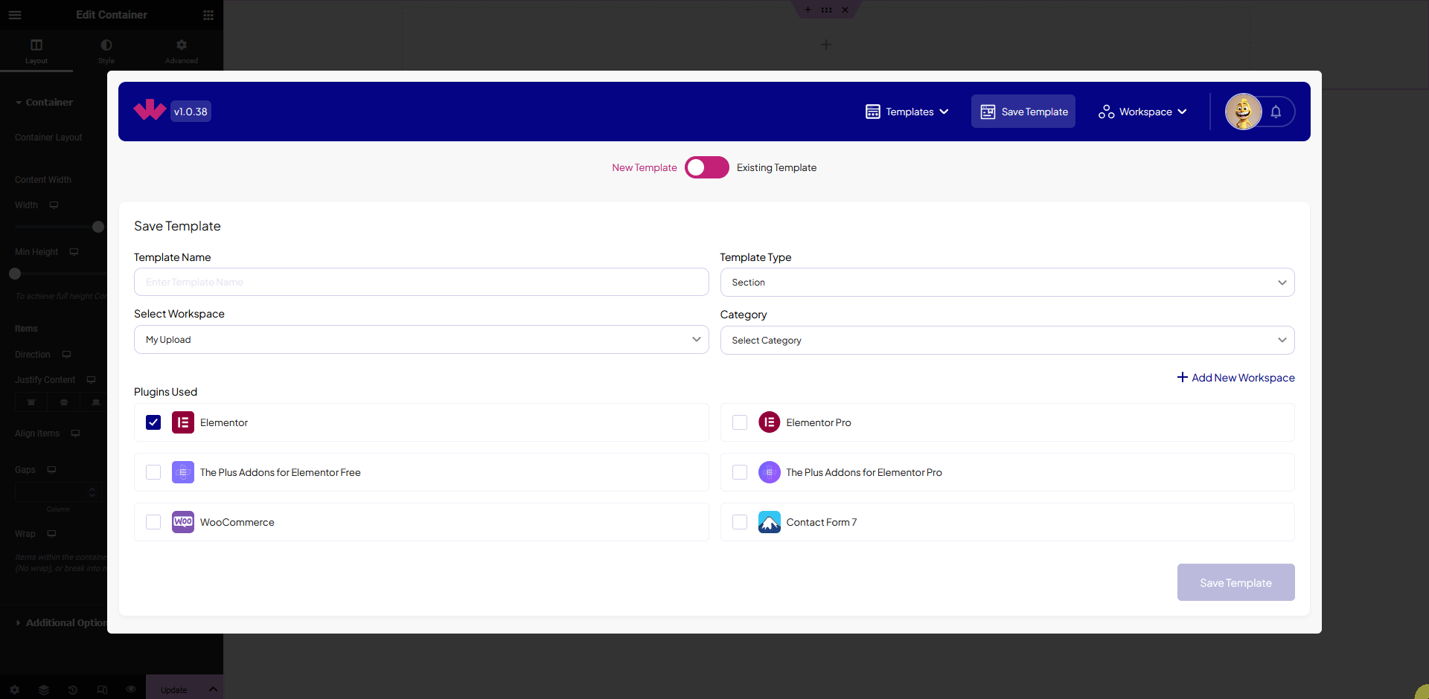Image resolution: width=1429 pixels, height=699 pixels.
Task: Click the Enter Template Name field
Action: tap(421, 282)
